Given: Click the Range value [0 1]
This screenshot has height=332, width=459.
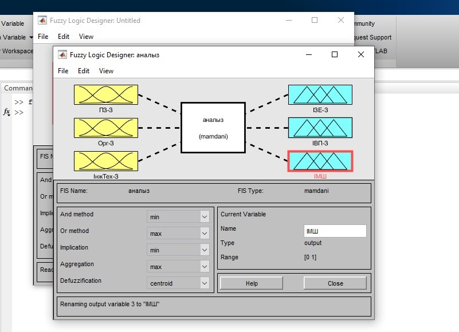Looking at the screenshot, I should pos(310,257).
